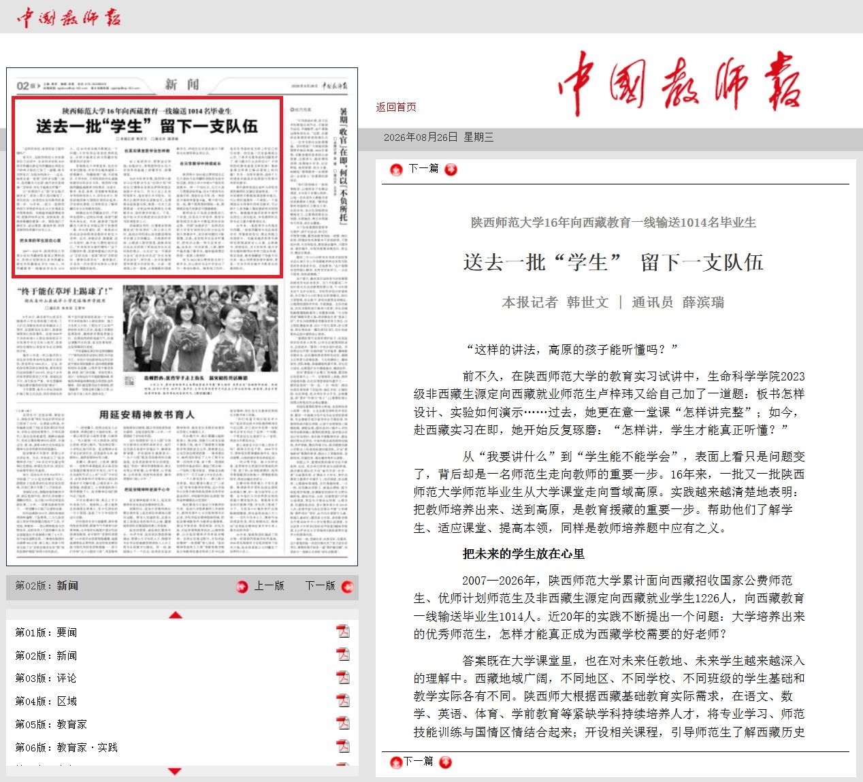Open PDF icon for 第04版 区域
The image size is (863, 782).
(343, 700)
